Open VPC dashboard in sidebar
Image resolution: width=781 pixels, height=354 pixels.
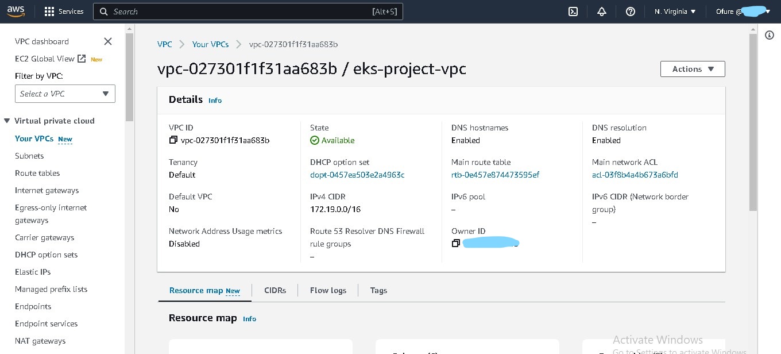(x=42, y=41)
